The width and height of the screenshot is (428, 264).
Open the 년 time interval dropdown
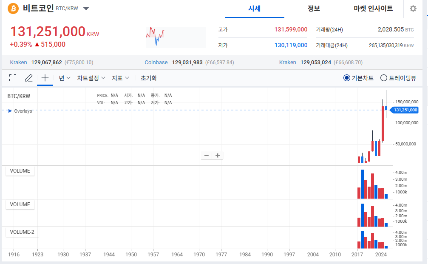tap(64, 78)
